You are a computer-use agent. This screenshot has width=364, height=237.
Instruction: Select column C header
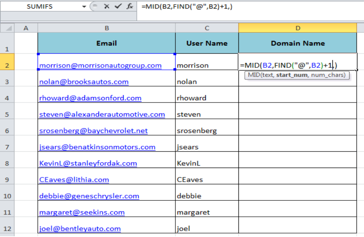point(207,28)
